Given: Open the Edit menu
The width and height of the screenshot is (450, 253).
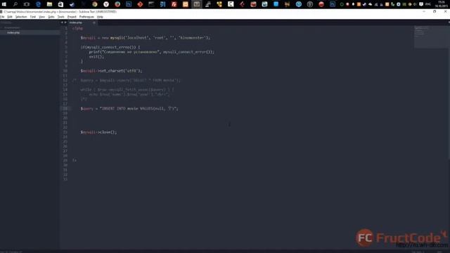Looking at the screenshot, I should (x=10, y=17).
